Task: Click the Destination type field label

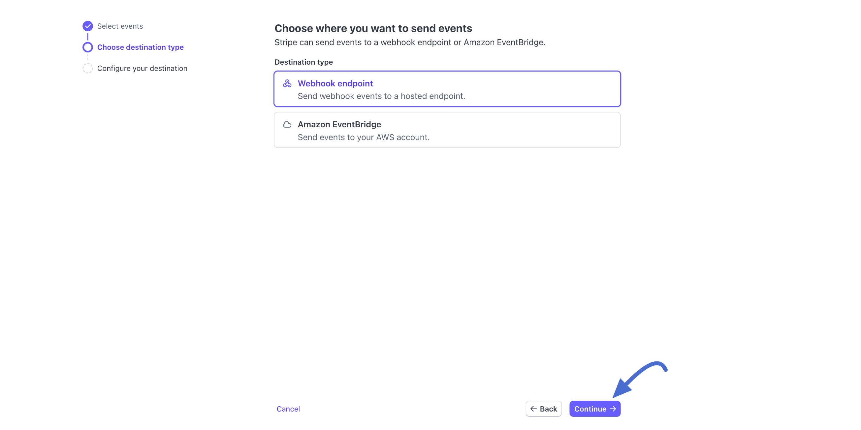Action: (x=303, y=62)
